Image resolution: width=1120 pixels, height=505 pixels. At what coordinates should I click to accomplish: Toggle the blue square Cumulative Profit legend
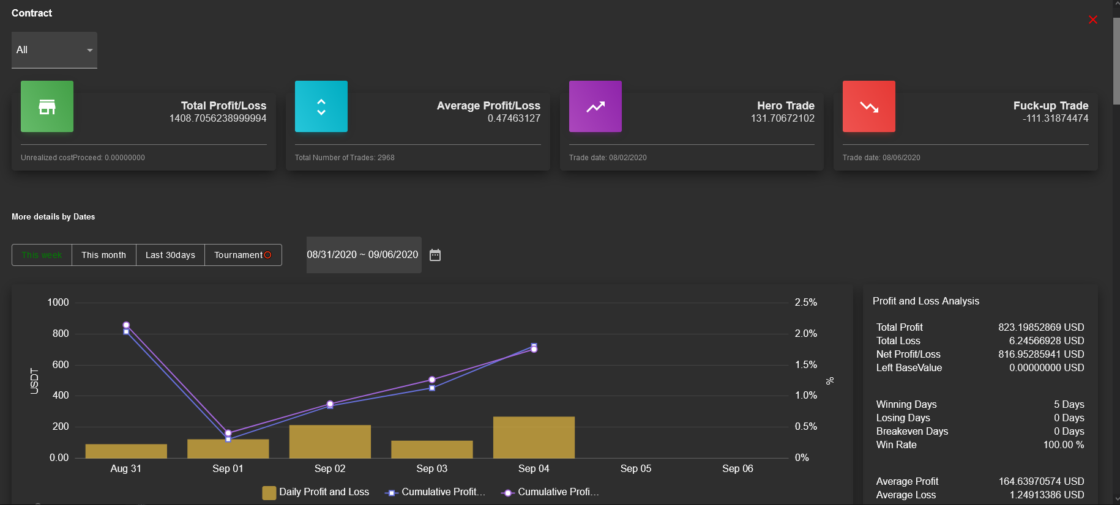(x=435, y=492)
